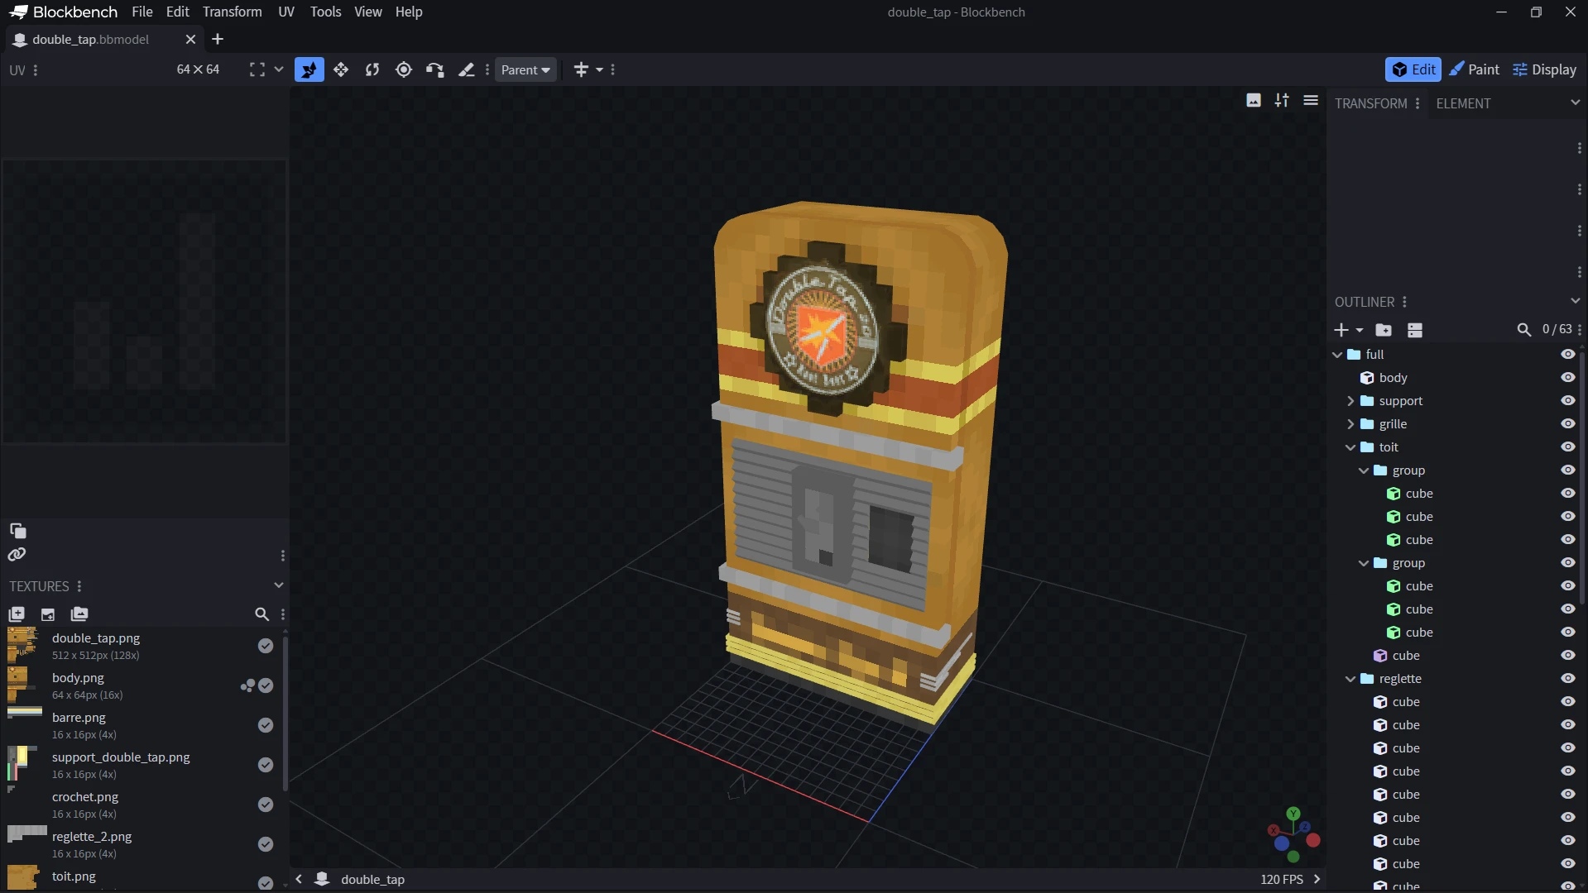Collapse the Textures panel chevron
The height and width of the screenshot is (893, 1588).
pyautogui.click(x=279, y=585)
